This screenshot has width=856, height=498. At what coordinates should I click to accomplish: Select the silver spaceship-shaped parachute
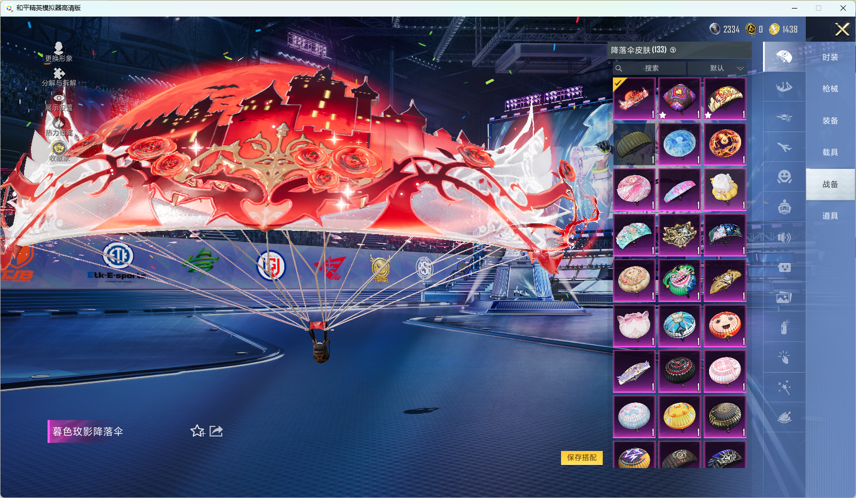634,371
